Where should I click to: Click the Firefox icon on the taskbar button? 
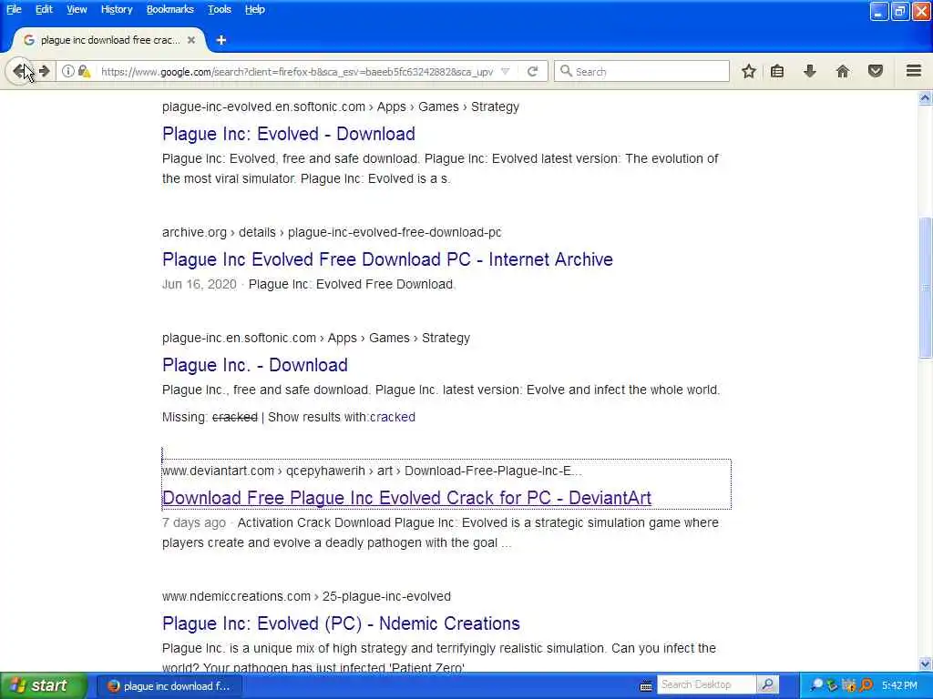pos(113,686)
